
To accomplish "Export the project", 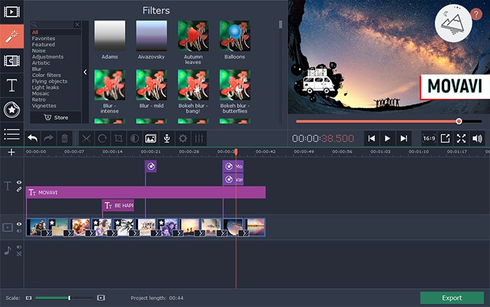I will click(452, 298).
